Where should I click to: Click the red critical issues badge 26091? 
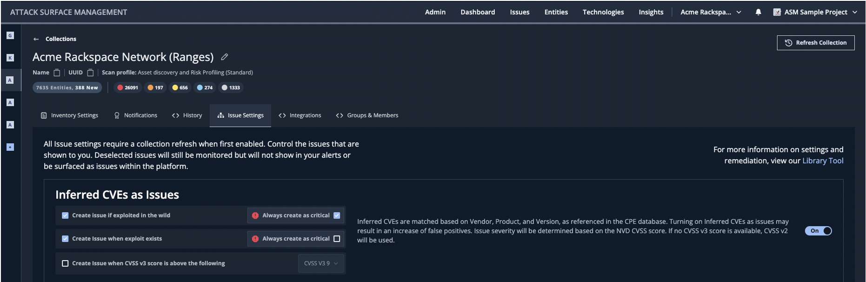point(127,87)
